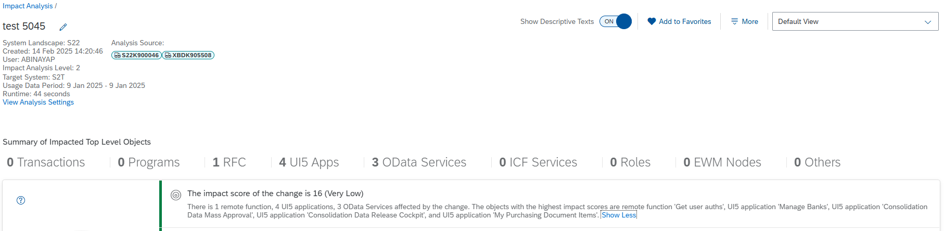Image resolution: width=944 pixels, height=231 pixels.
Task: Select the 0 Transactions tab
Action: click(46, 162)
